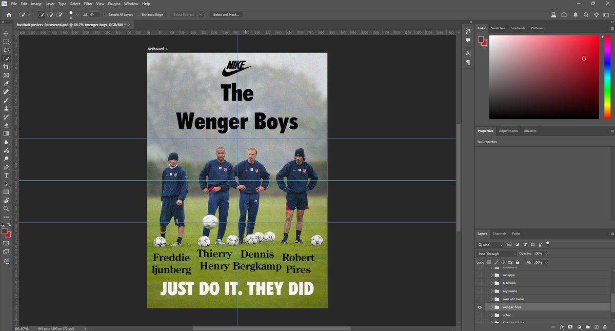Select the Eraser tool

tap(6, 126)
